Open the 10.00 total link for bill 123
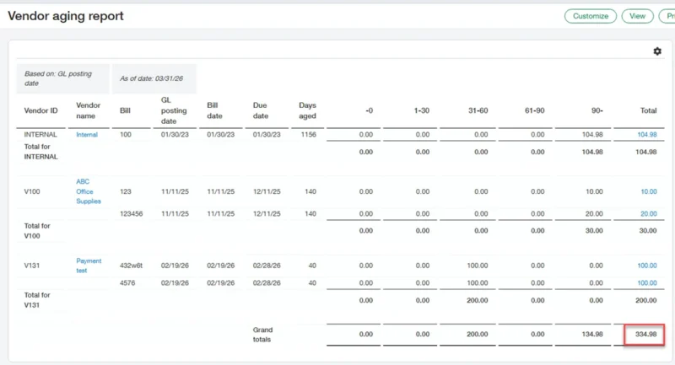The width and height of the screenshot is (675, 365). click(648, 191)
